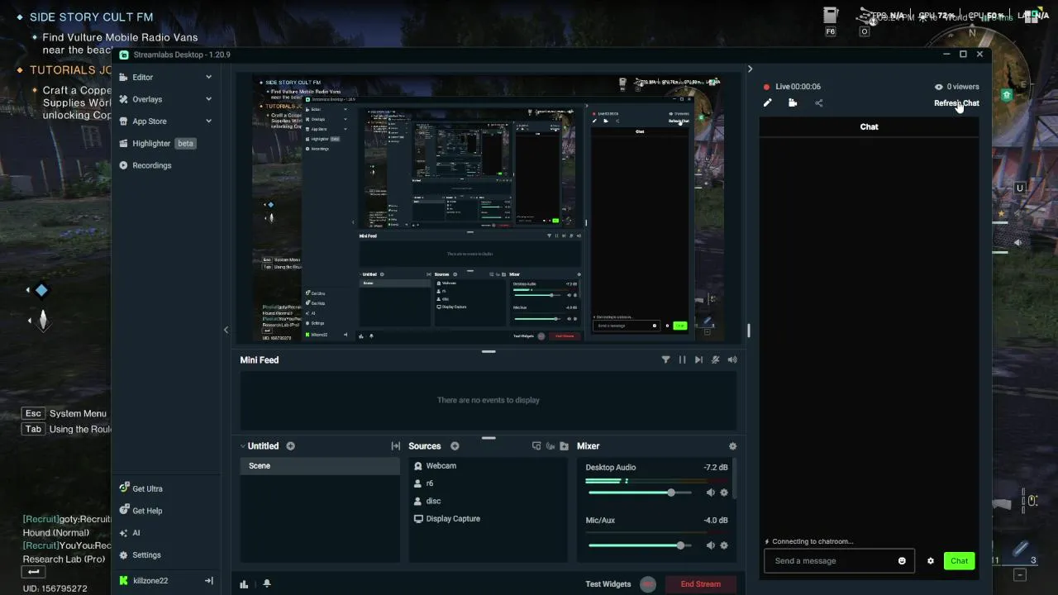Click Test Widgets button
This screenshot has width=1058, height=595.
click(608, 584)
